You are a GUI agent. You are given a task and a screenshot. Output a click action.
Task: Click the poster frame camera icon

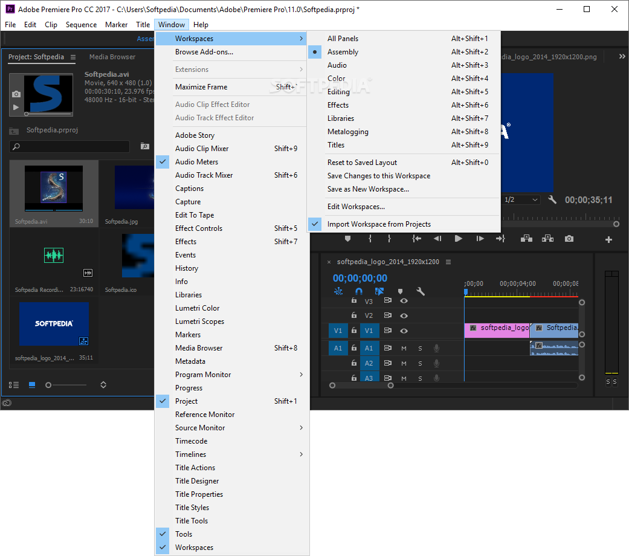(x=16, y=94)
